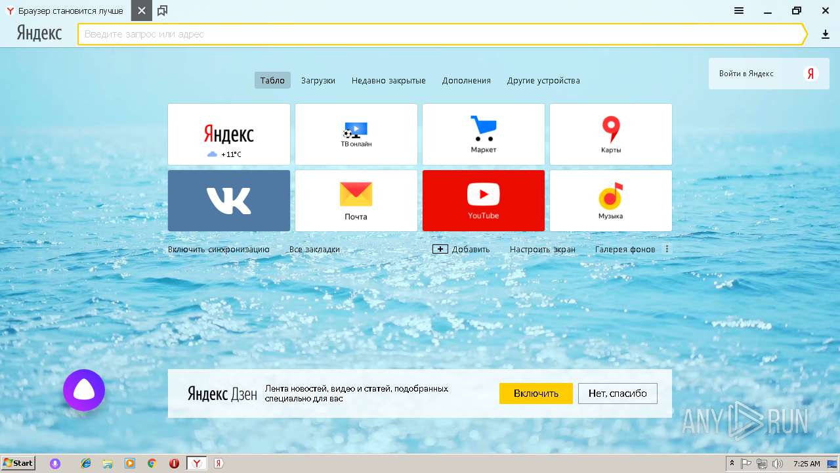840x473 pixels.
Task: Close the current browser tab
Action: (x=141, y=11)
